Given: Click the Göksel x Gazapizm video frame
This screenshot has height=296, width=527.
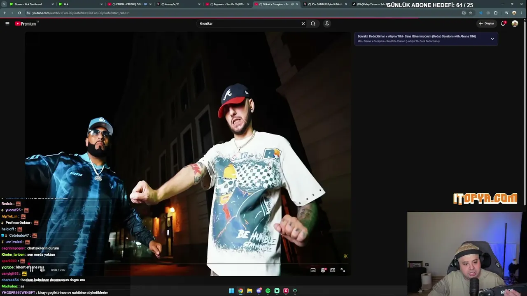Looking at the screenshot, I should 188,154.
